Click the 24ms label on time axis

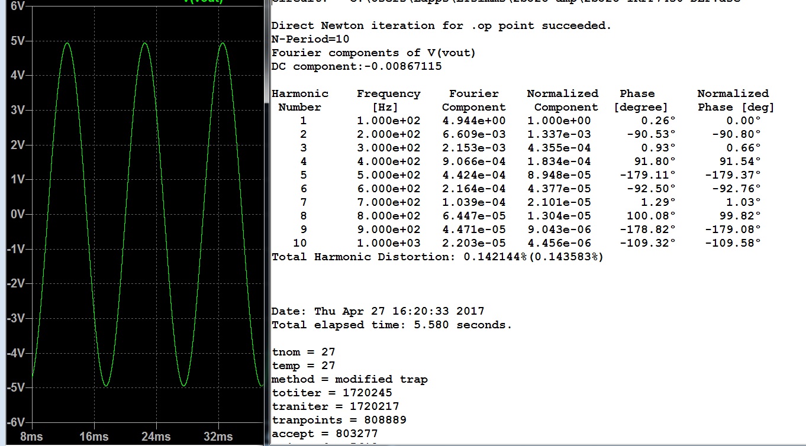pyautogui.click(x=156, y=437)
